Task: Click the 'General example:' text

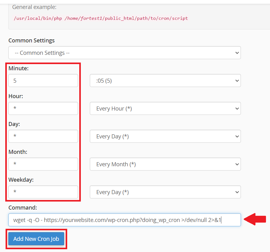Action: click(x=34, y=7)
